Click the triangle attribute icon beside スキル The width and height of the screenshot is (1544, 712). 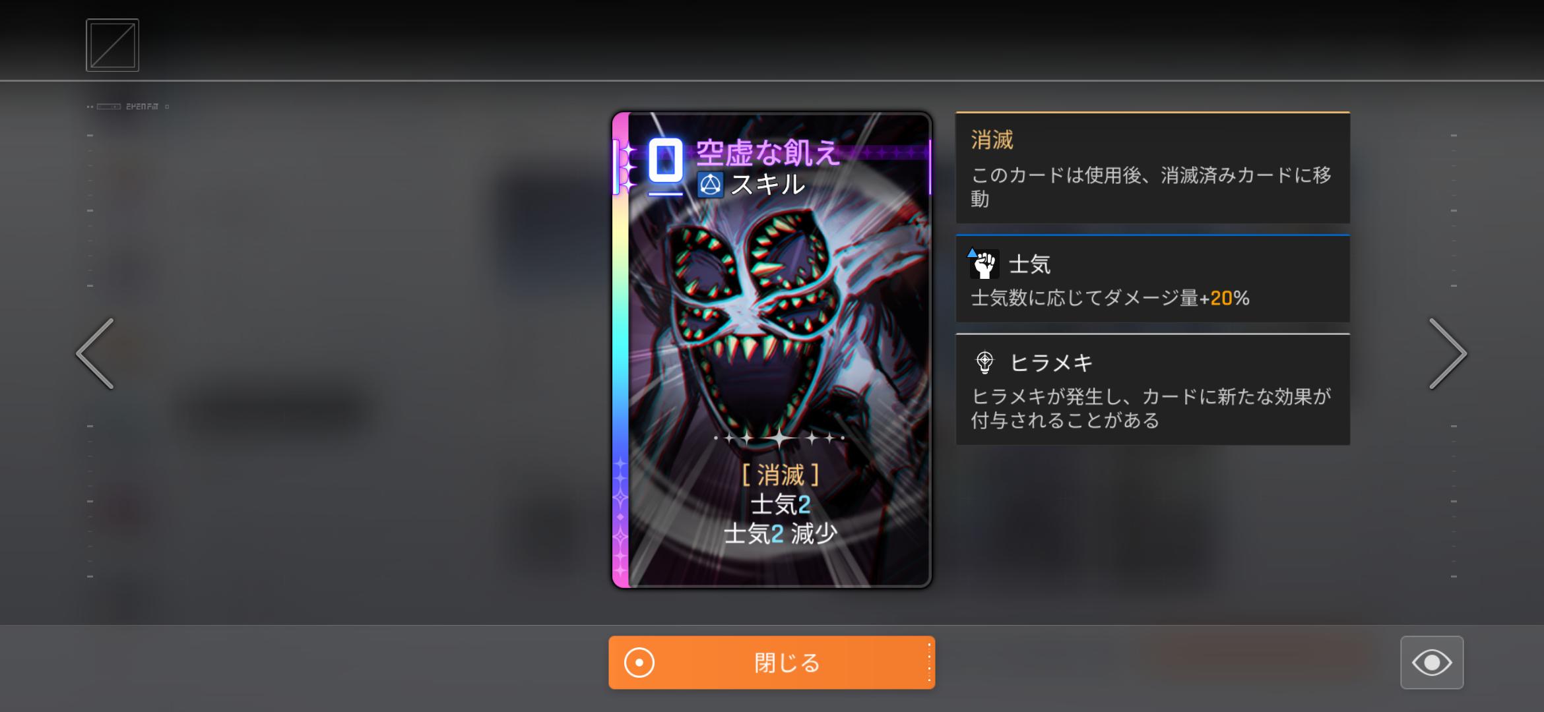(x=711, y=185)
